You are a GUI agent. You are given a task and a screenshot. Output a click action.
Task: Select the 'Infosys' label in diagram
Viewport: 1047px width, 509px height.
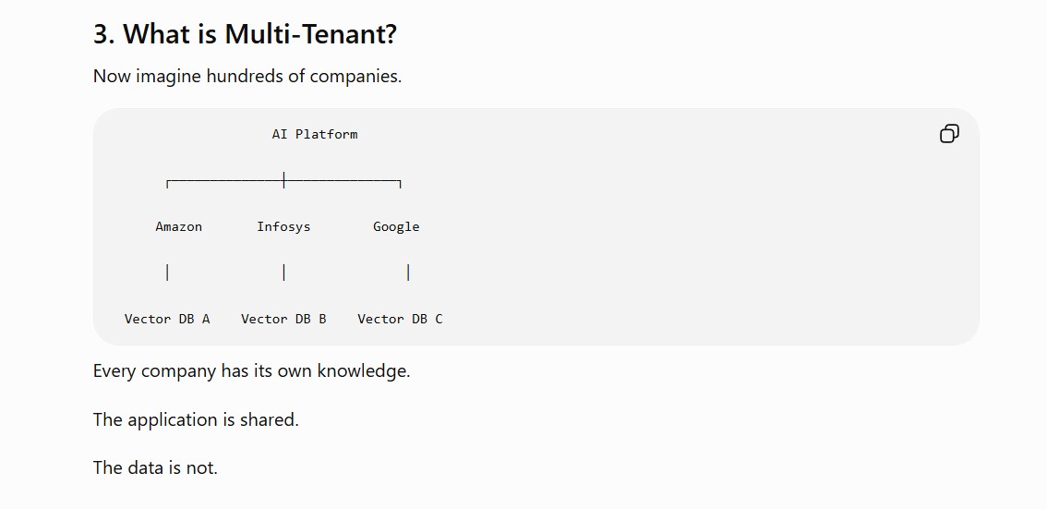283,226
